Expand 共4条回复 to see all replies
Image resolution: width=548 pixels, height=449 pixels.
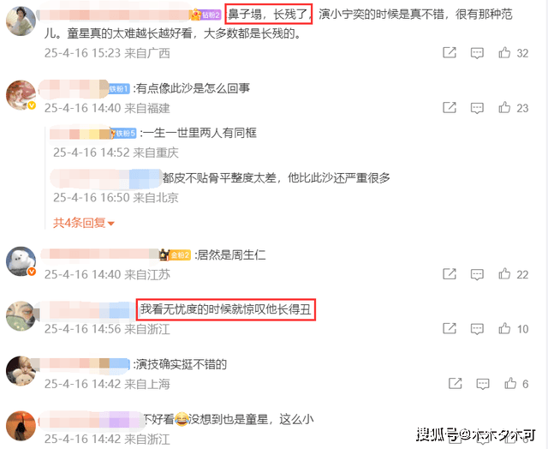coord(84,223)
